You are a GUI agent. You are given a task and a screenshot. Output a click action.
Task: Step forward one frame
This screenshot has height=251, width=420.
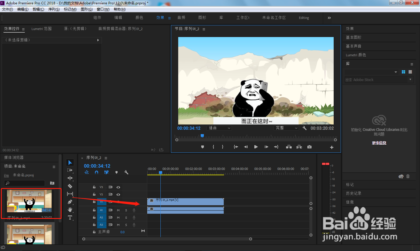pos(266,147)
